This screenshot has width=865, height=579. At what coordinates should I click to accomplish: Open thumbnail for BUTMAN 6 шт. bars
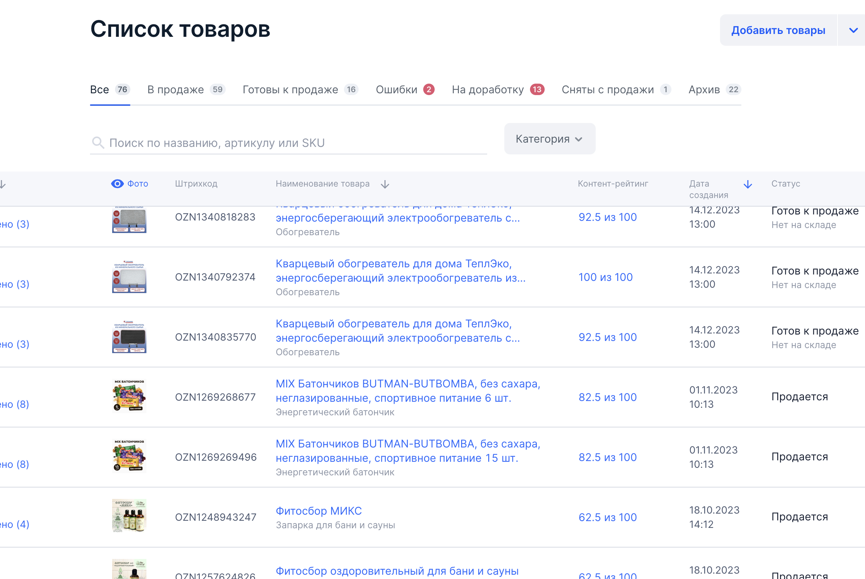click(129, 397)
